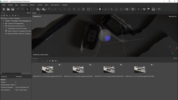Click the Redo arrow icon

tap(22, 9)
